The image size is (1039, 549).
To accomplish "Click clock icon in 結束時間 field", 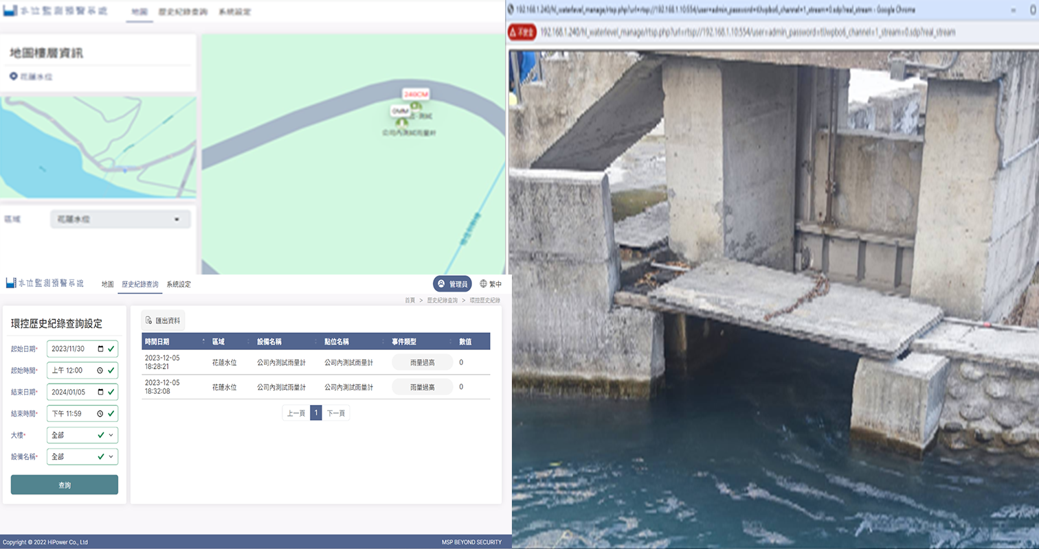I will point(100,414).
